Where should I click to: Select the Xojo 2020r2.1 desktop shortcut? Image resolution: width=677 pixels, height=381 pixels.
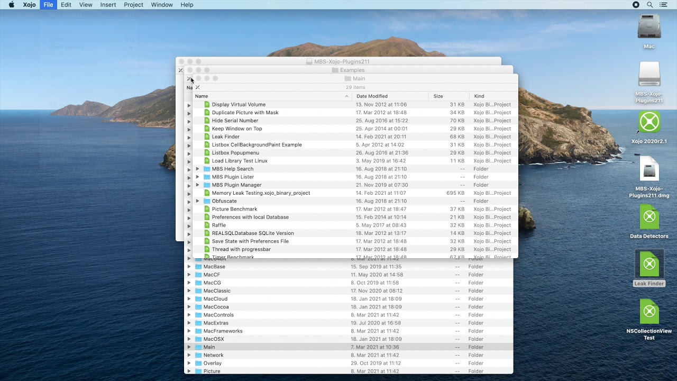click(x=649, y=122)
